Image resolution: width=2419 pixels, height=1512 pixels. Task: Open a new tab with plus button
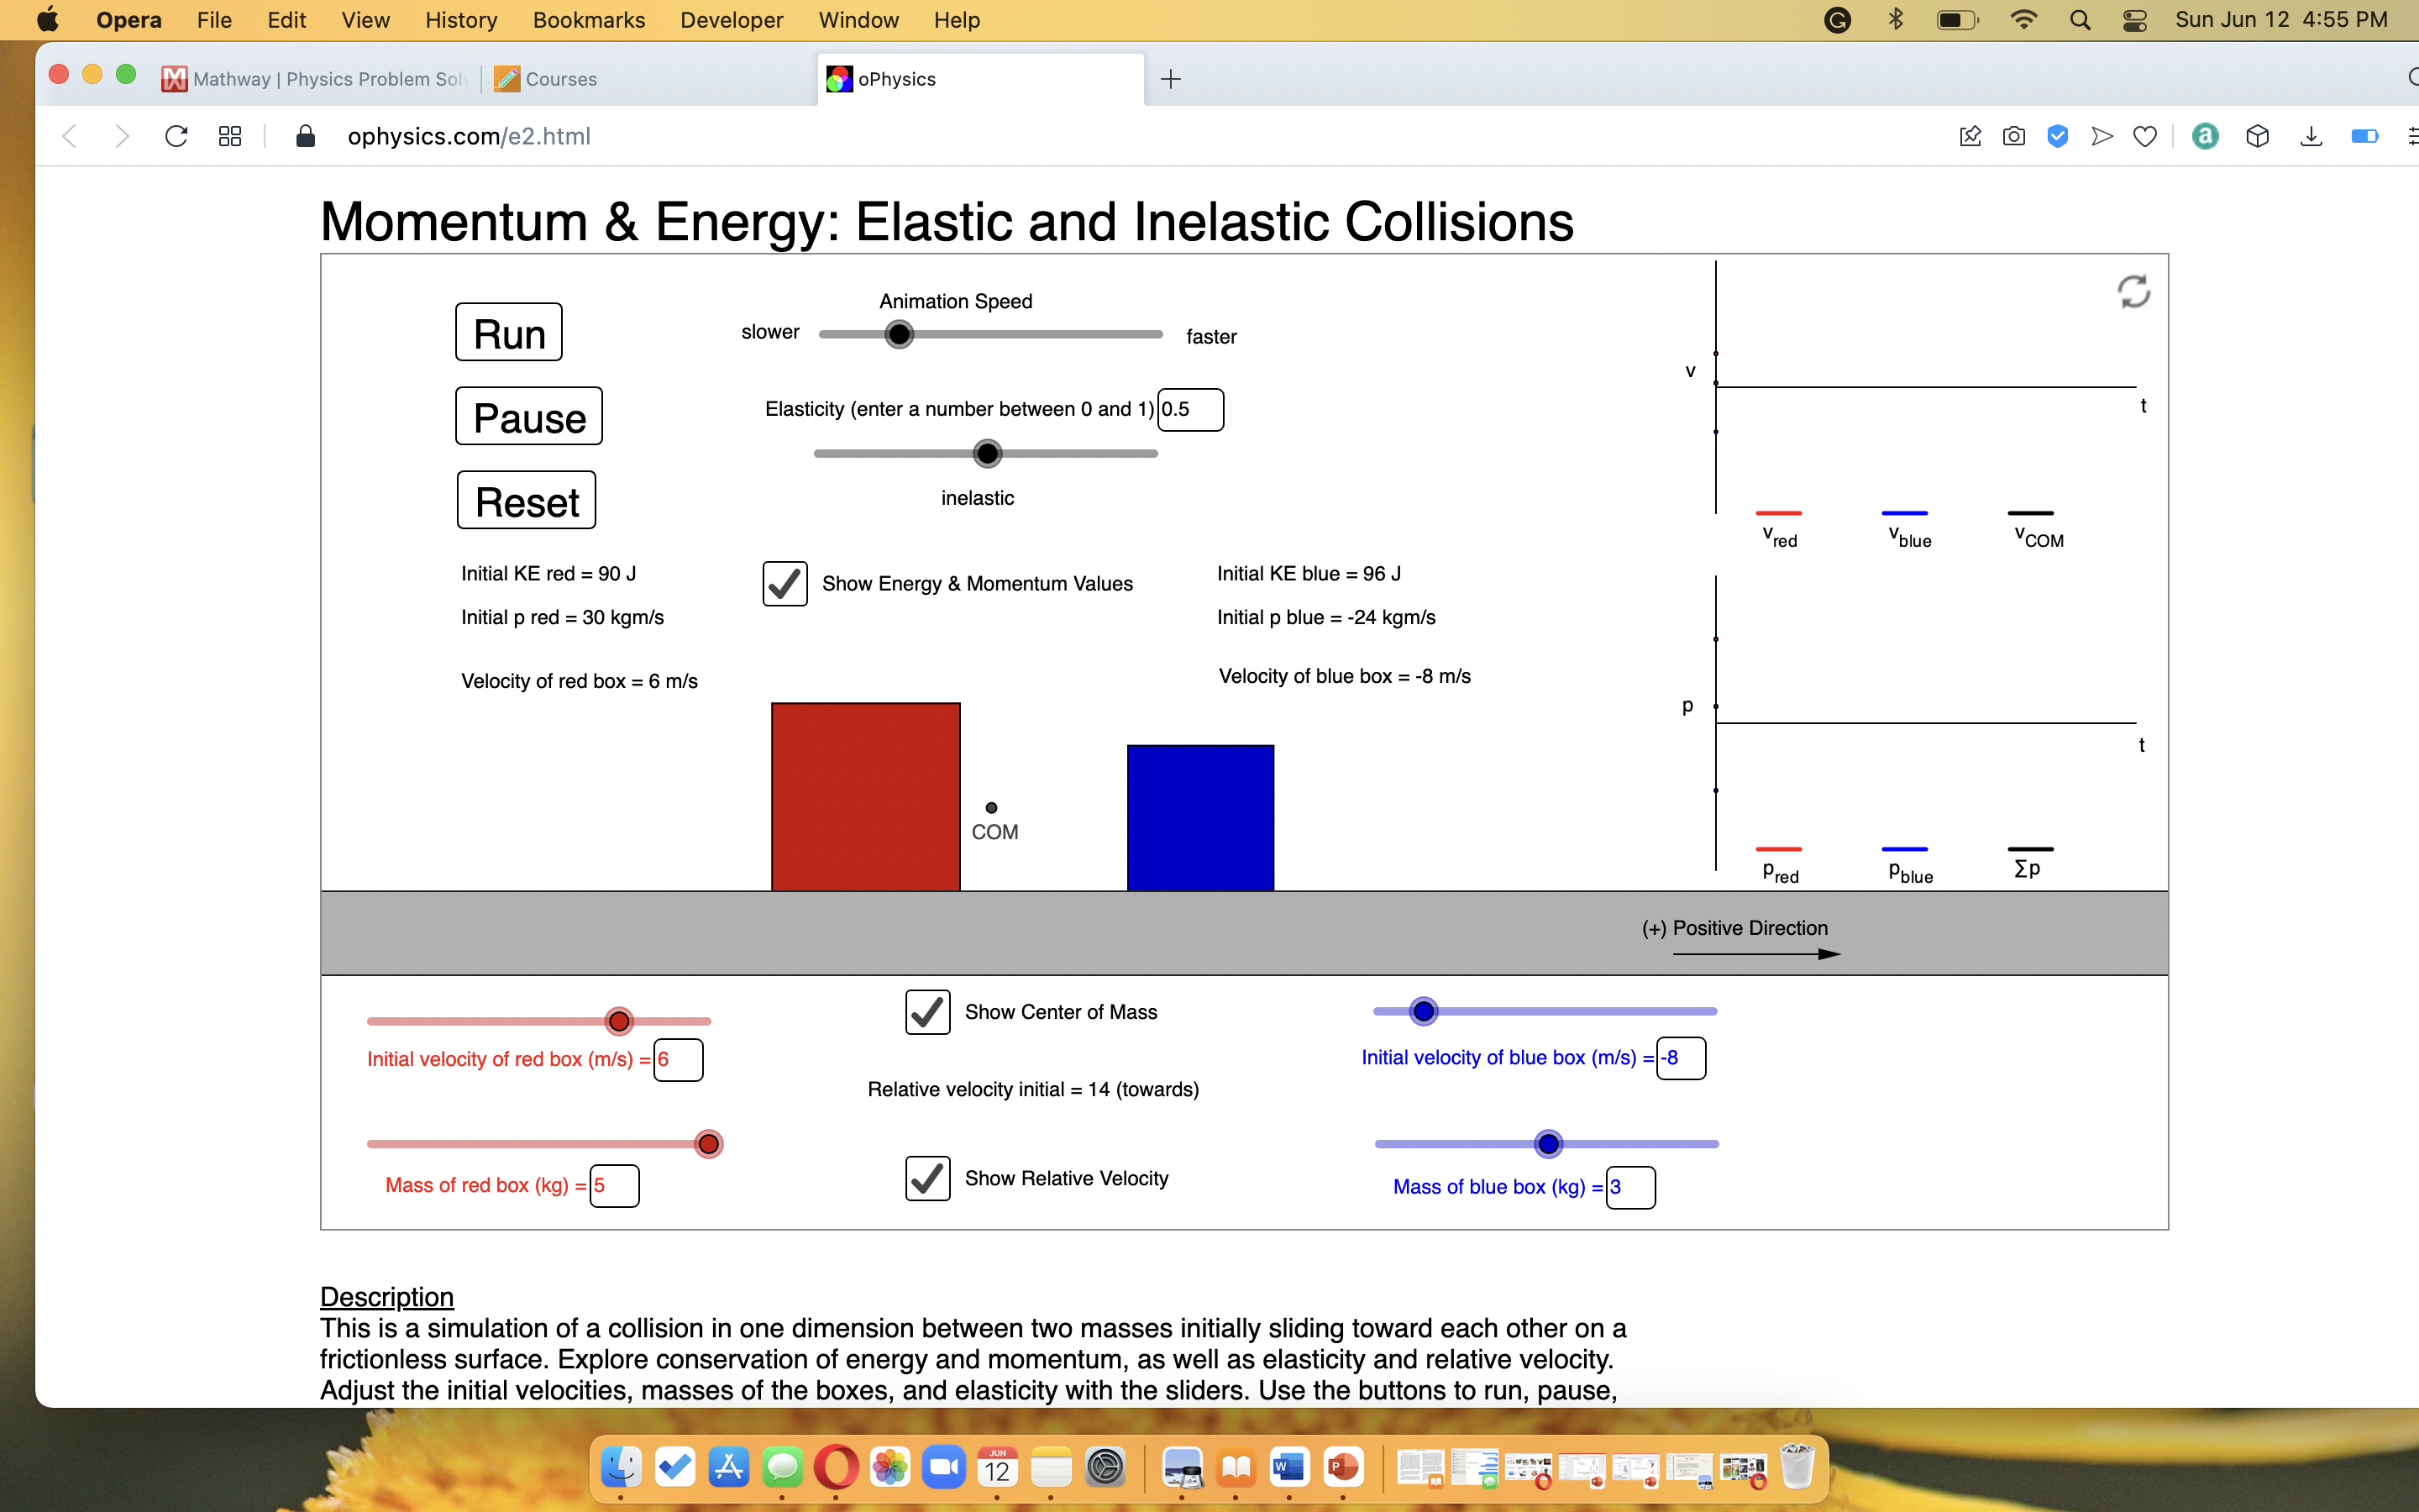1171,79
